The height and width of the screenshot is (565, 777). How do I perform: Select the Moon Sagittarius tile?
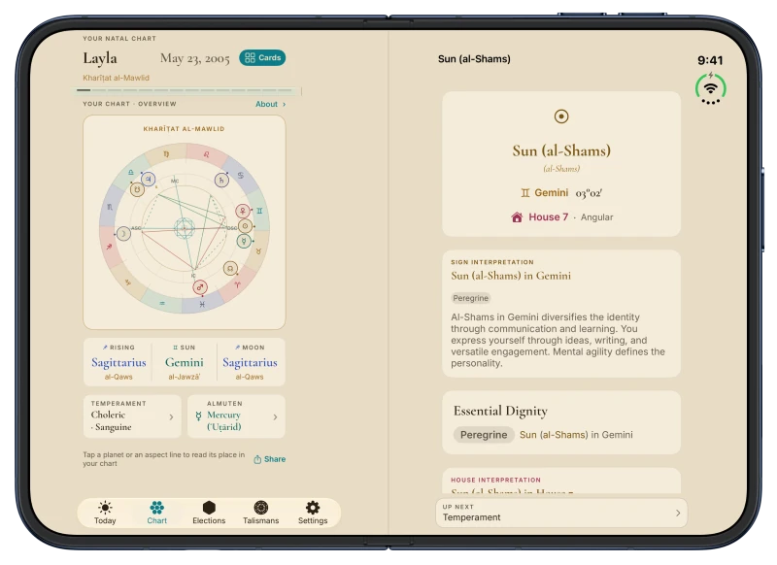250,362
